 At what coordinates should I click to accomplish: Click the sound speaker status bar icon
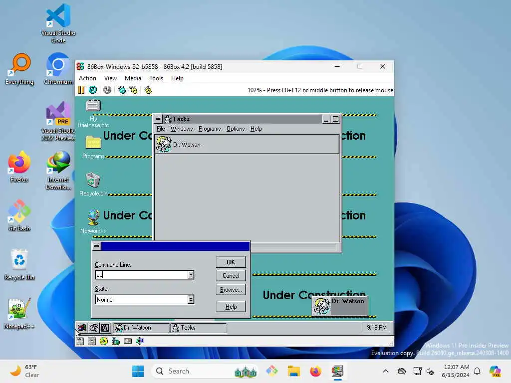(x=140, y=341)
